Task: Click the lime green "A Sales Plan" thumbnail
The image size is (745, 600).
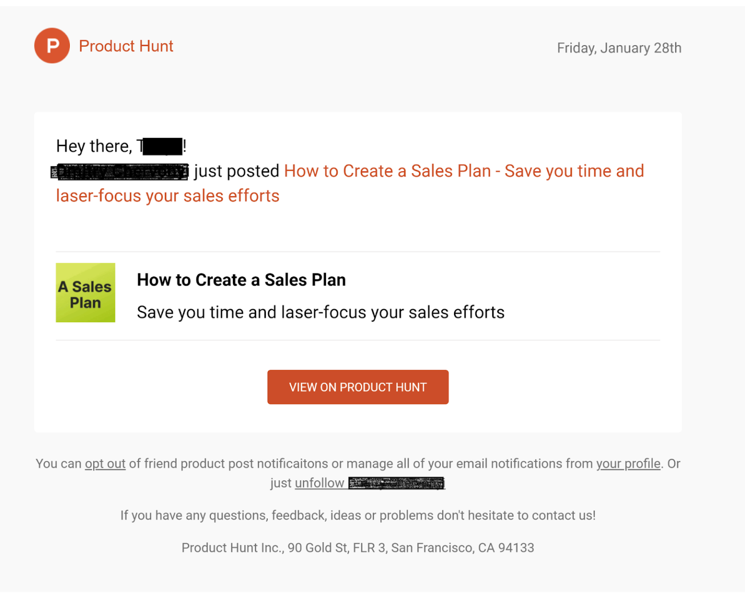Action: click(85, 292)
